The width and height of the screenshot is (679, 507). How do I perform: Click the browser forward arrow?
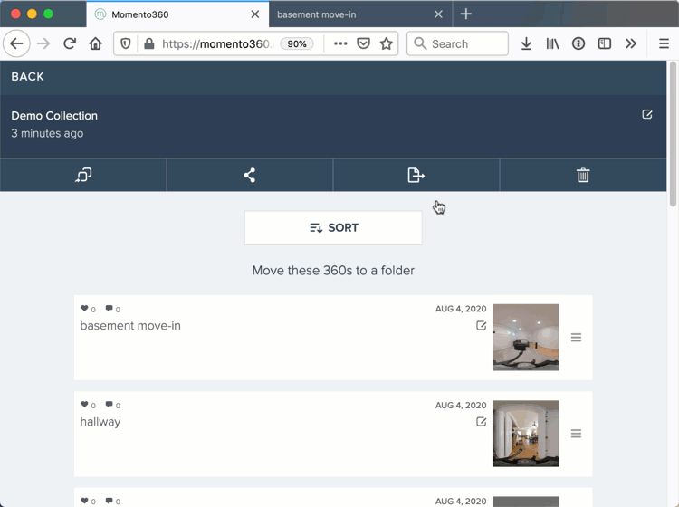43,43
